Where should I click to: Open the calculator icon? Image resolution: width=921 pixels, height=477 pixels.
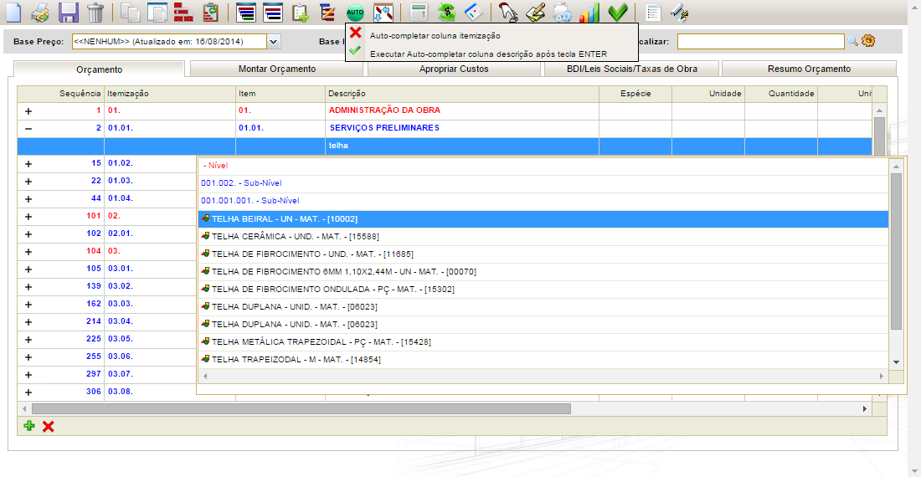point(419,13)
